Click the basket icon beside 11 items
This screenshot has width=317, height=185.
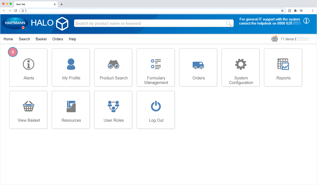tap(275, 39)
